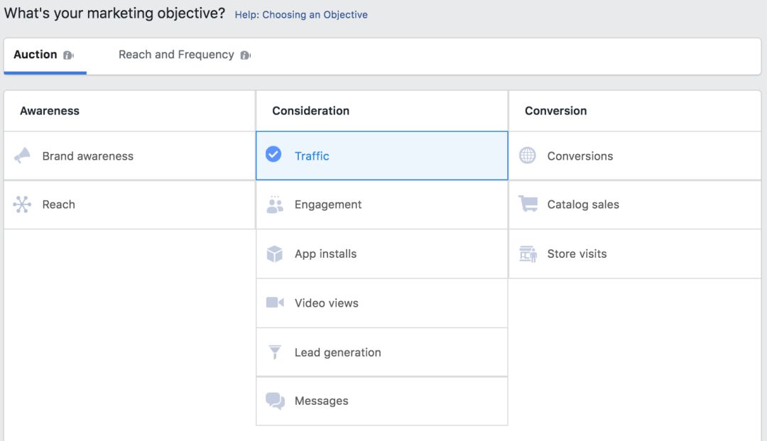The width and height of the screenshot is (767, 441).
Task: Switch to the Auction tab
Action: coord(36,55)
